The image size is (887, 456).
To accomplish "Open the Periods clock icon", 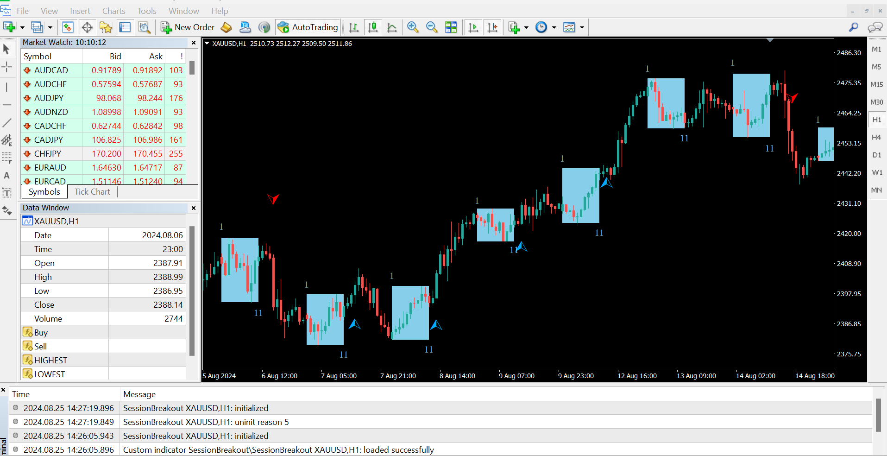I will point(541,27).
